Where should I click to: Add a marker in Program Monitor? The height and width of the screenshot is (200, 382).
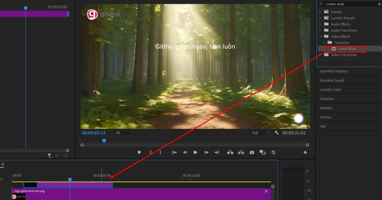[x=139, y=152]
